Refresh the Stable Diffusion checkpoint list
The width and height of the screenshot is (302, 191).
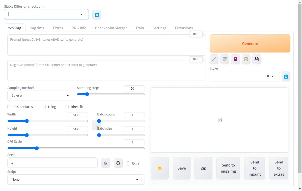click(x=97, y=14)
